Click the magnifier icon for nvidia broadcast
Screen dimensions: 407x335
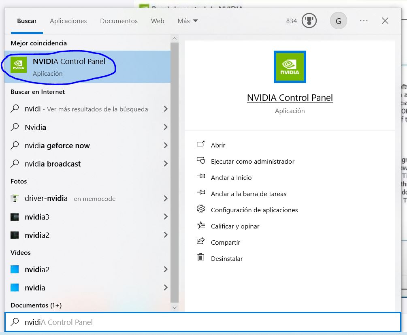(x=15, y=163)
